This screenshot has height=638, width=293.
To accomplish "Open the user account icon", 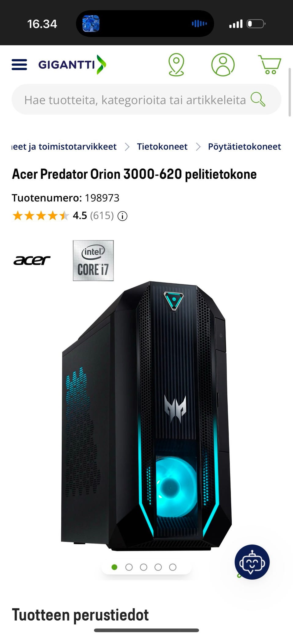I will click(223, 65).
